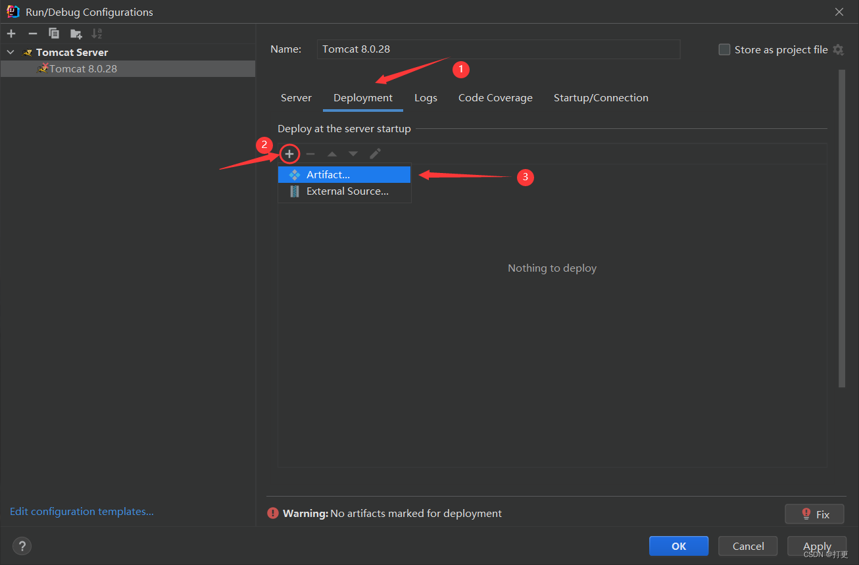Click the IntelliJ icon in title bar
This screenshot has height=565, width=859.
tap(13, 11)
